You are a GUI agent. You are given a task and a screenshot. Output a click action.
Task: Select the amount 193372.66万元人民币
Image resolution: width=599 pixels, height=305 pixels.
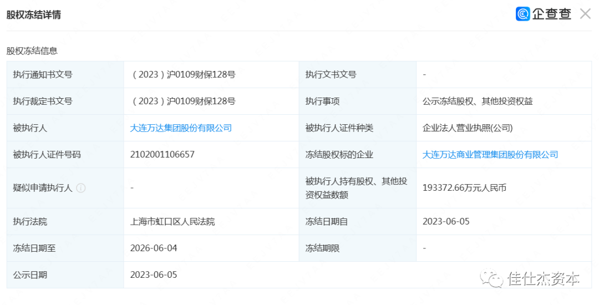click(465, 188)
